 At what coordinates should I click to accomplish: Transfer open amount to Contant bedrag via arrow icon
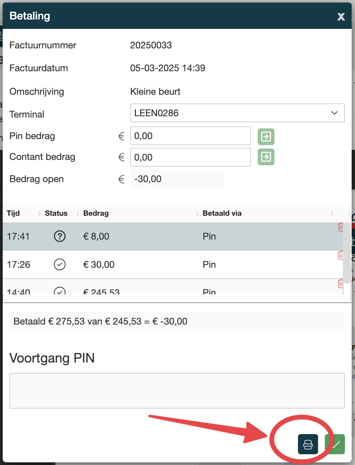266,157
